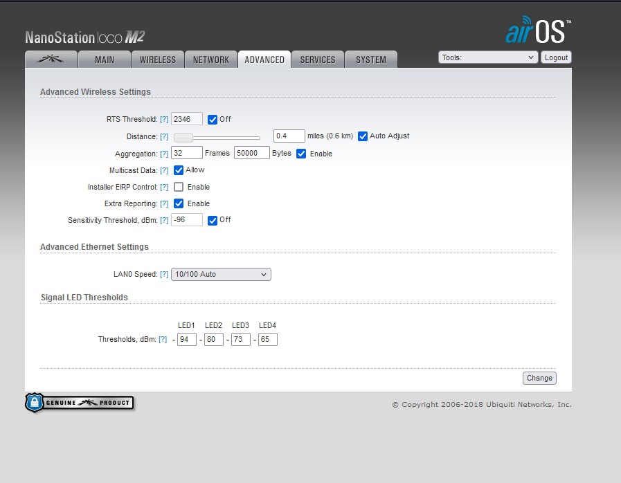Click the Aggregation Frames field

coord(187,153)
